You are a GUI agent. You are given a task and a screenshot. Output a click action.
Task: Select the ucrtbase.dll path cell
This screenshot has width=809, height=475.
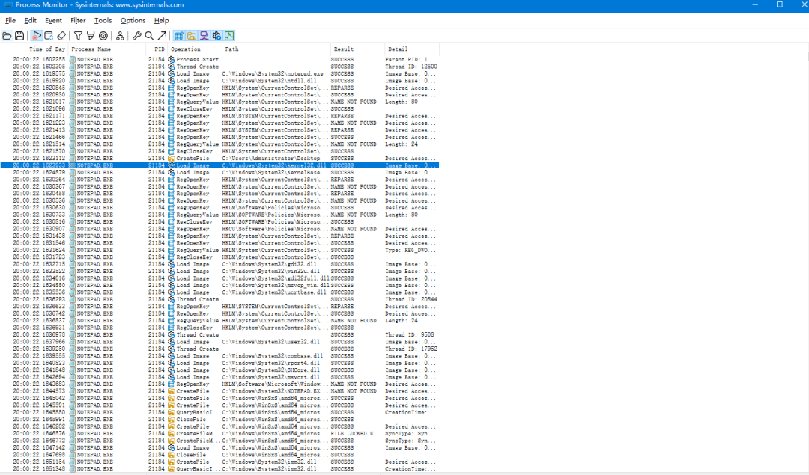coord(274,292)
